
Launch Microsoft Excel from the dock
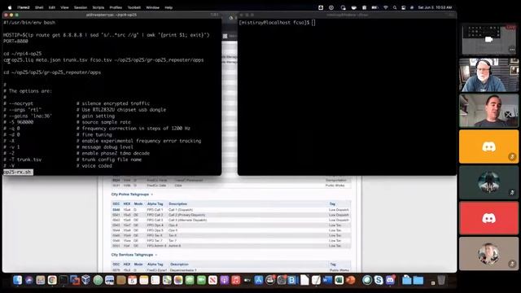point(339,280)
